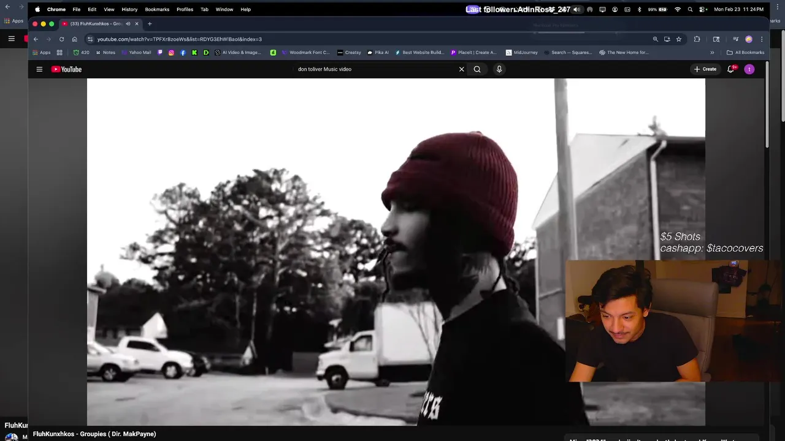Open the Facebook bookmark icon
785x441 pixels.
(183, 53)
